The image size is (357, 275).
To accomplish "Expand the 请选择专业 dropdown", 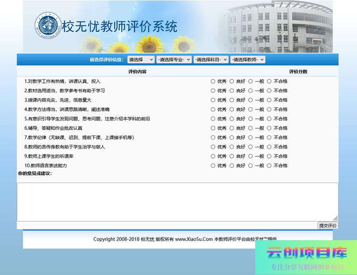I will pos(174,59).
